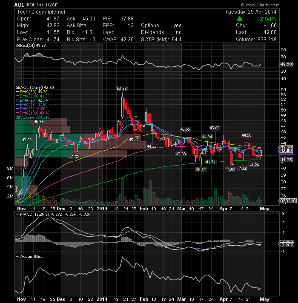Click the 41.71 price label
This screenshot has width=298, height=303.
click(x=210, y=162)
